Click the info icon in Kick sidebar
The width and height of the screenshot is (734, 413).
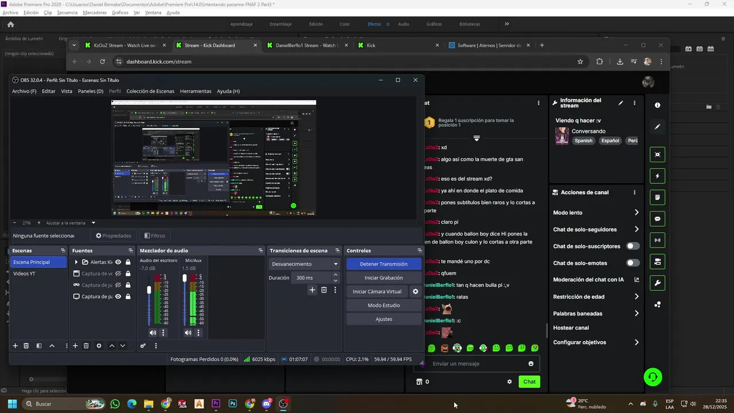657,105
